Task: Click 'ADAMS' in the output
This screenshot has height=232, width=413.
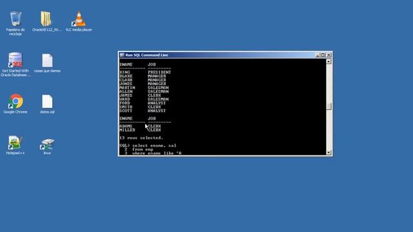Action: coord(126,126)
